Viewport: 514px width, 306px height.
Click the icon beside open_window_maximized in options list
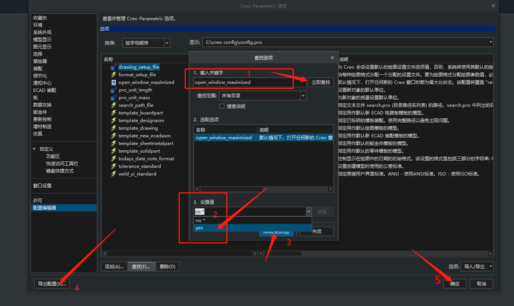coord(113,82)
